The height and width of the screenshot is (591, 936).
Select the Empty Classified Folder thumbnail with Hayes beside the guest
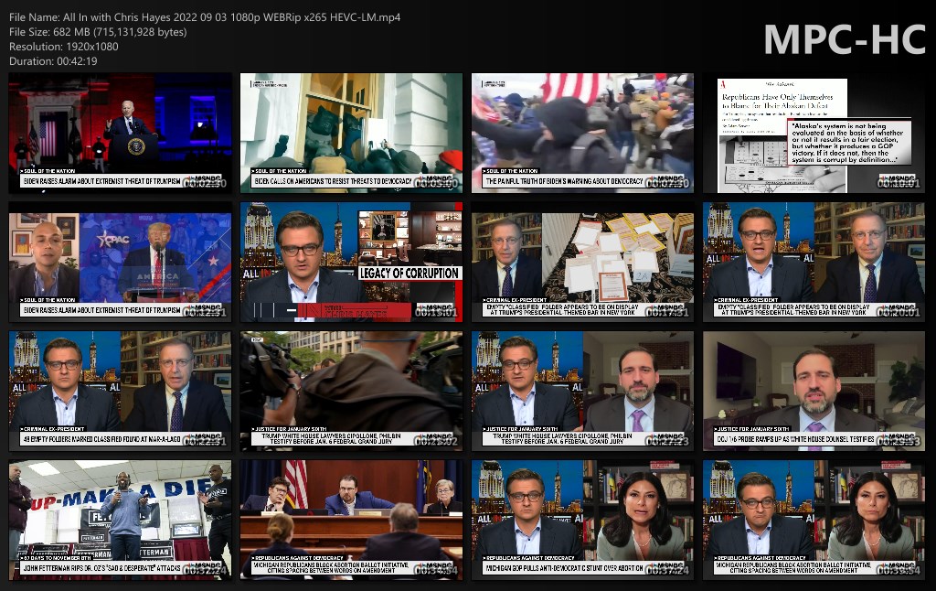click(x=814, y=262)
